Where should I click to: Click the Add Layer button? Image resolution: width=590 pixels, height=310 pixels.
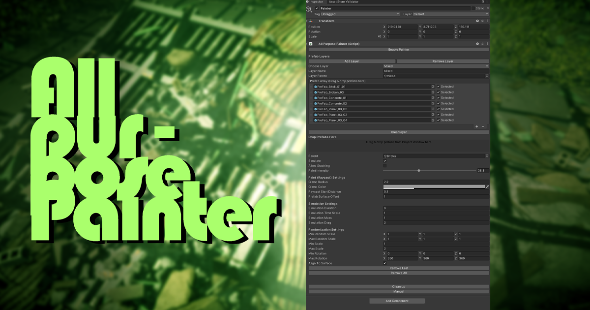(352, 61)
